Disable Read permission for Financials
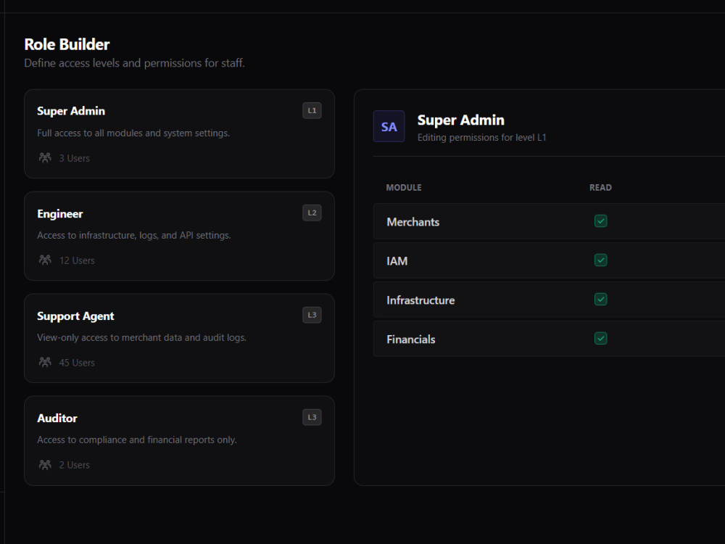 600,339
